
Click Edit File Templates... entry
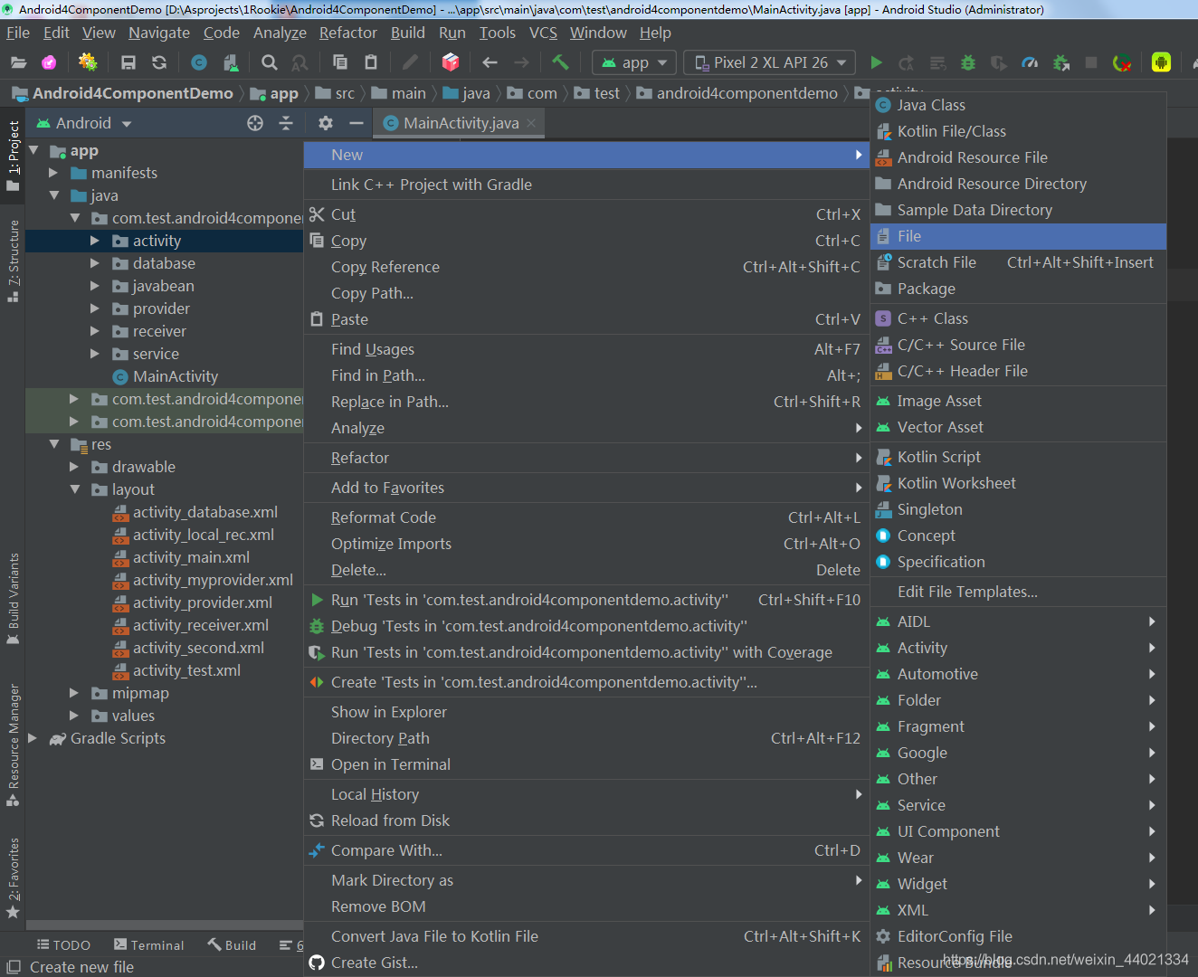coord(1018,592)
